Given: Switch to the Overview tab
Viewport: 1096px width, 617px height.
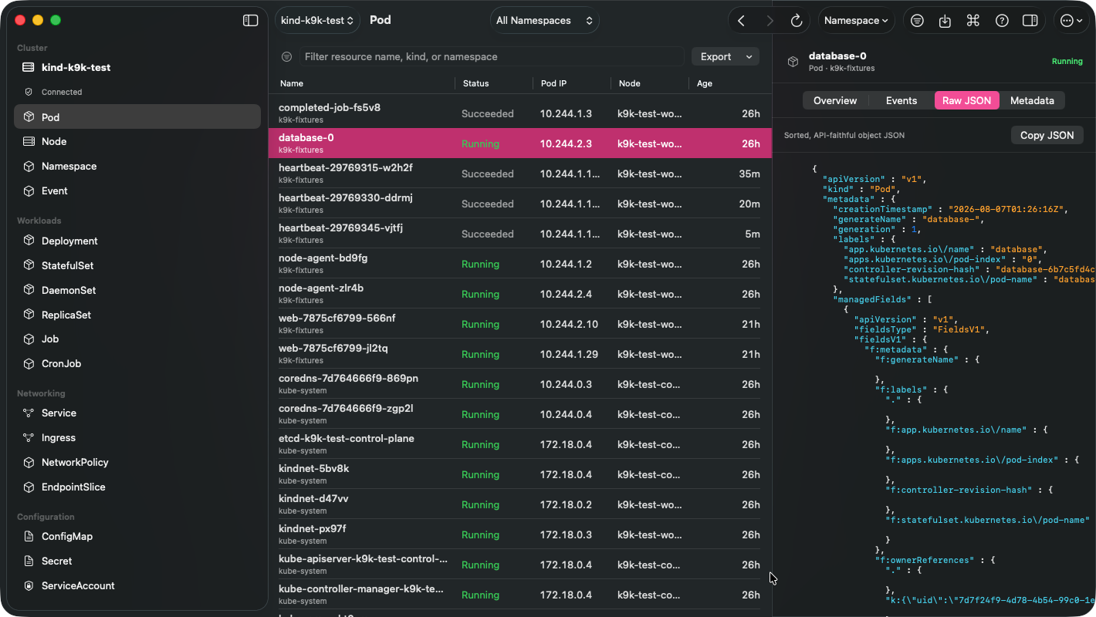Looking at the screenshot, I should [x=835, y=100].
